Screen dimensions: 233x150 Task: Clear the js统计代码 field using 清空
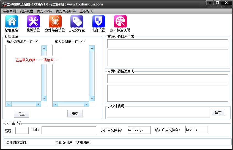pos(218,112)
